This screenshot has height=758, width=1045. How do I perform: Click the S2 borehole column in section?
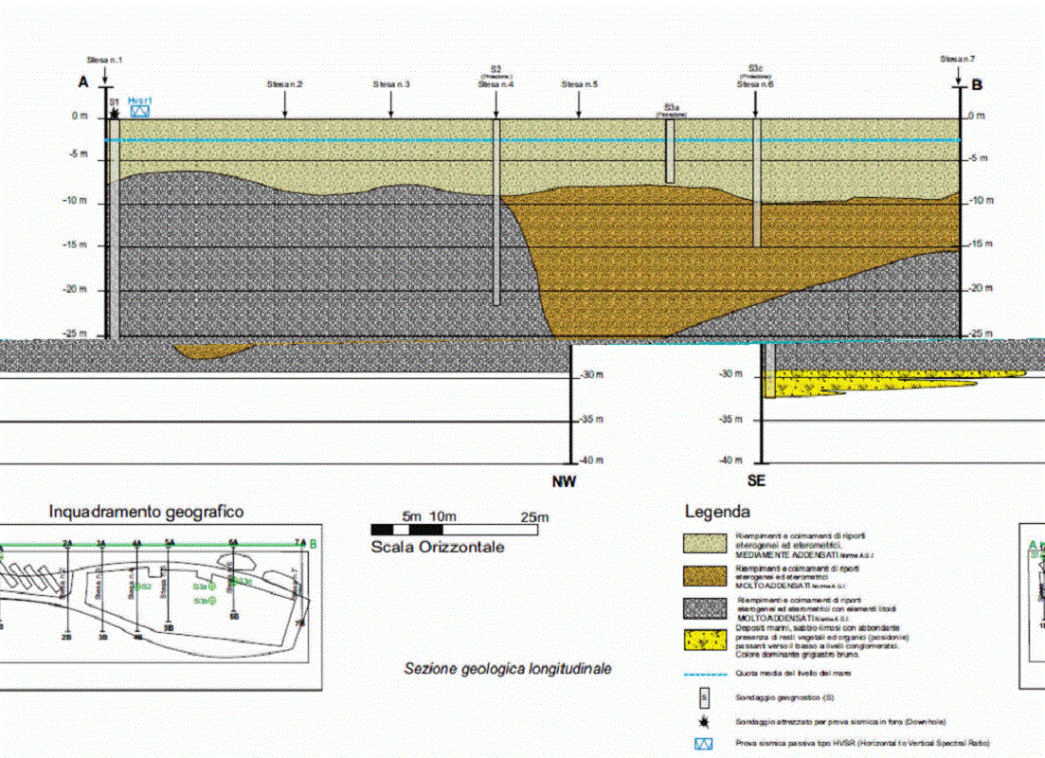click(x=495, y=210)
